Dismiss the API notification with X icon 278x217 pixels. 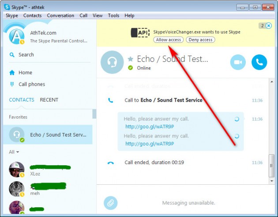[x=269, y=26]
